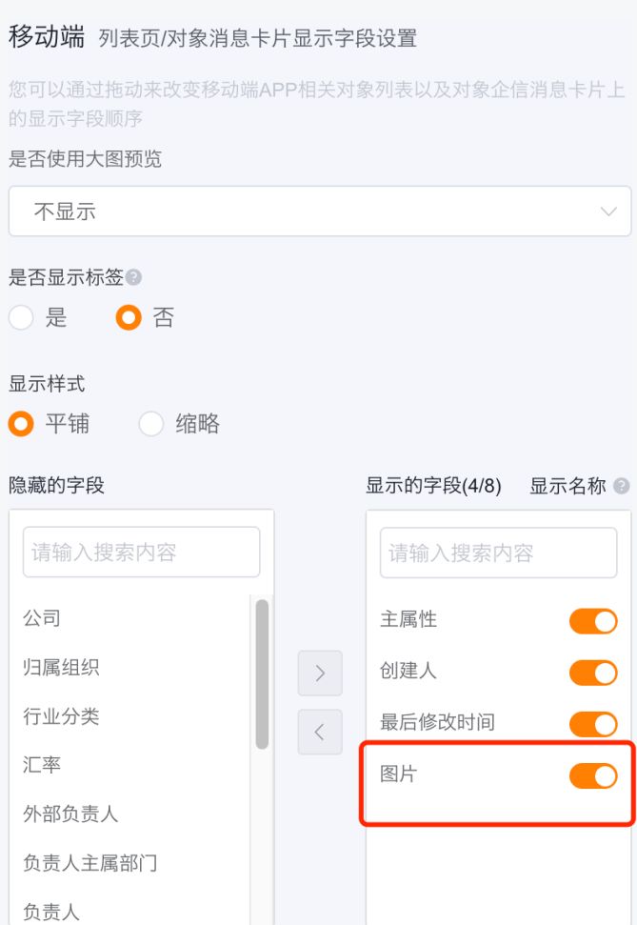Screen dimensions: 637x925
Task: Toggle the 主属性 display name switch
Action: tap(593, 622)
